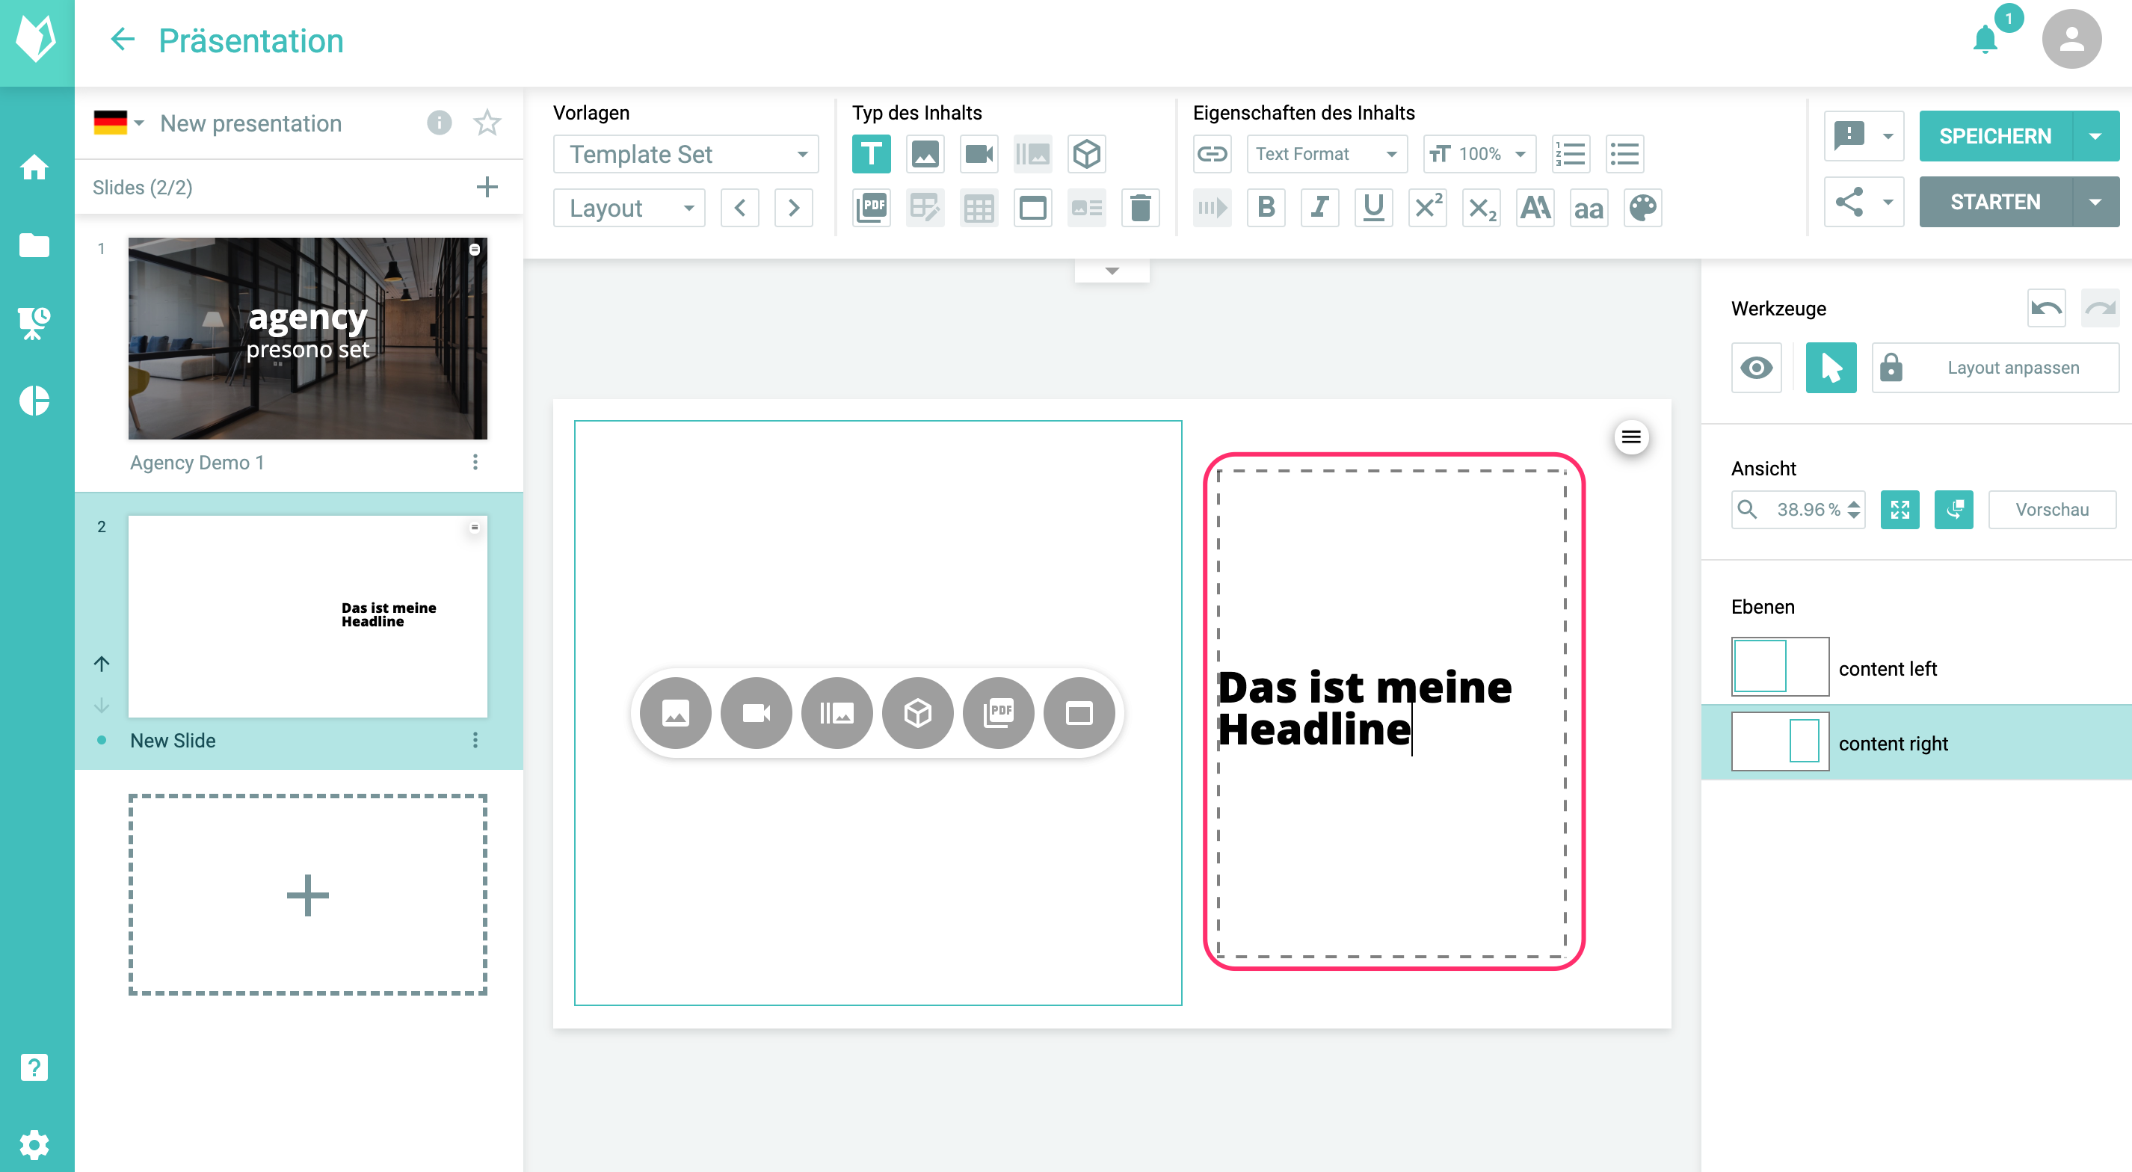Toggle the favorite star for presentation
Screen dimensions: 2132x1172
pyautogui.click(x=487, y=123)
